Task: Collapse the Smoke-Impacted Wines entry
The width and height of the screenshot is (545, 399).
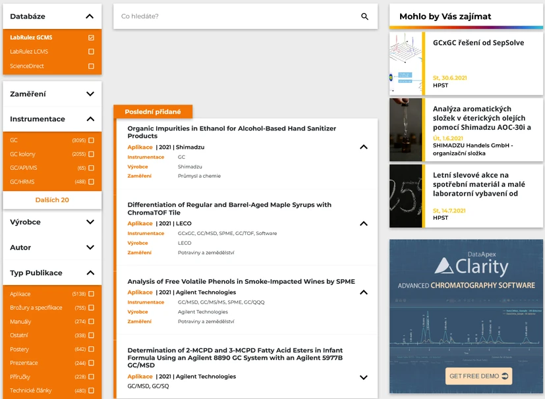Action: pyautogui.click(x=363, y=292)
